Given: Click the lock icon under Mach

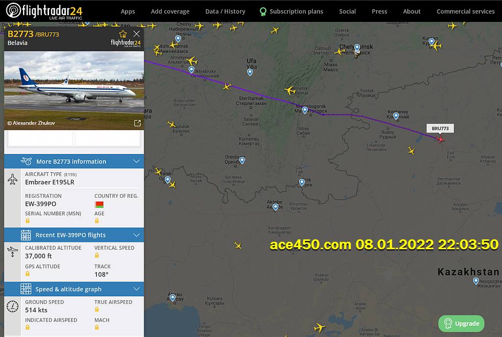Looking at the screenshot, I should point(97,327).
